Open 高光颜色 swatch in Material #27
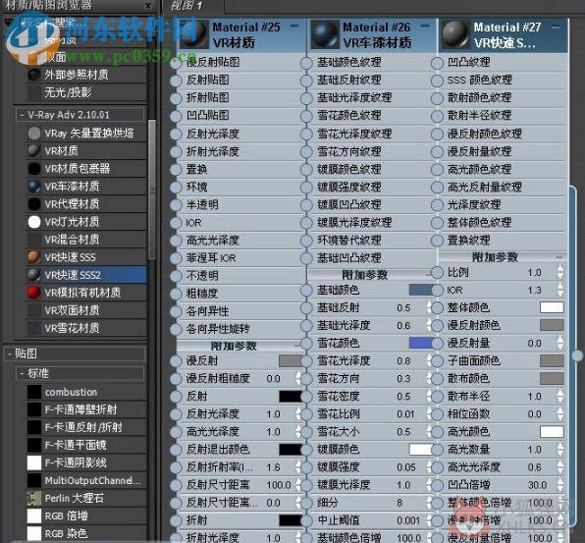Viewport: 585px width, 543px height. (x=552, y=432)
